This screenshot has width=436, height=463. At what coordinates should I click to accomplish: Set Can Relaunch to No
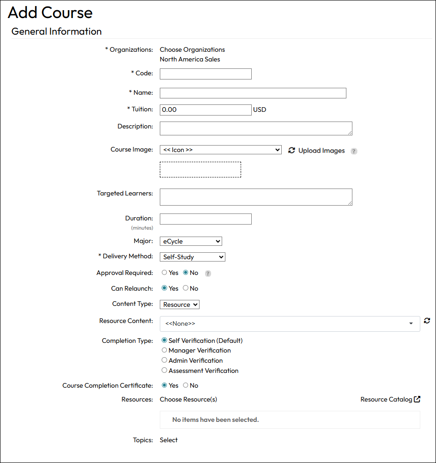click(x=186, y=288)
